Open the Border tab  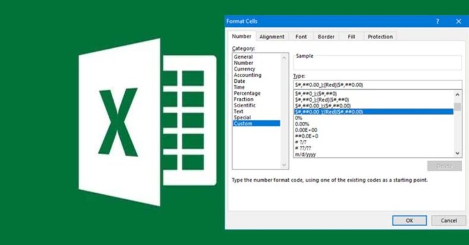coord(326,37)
